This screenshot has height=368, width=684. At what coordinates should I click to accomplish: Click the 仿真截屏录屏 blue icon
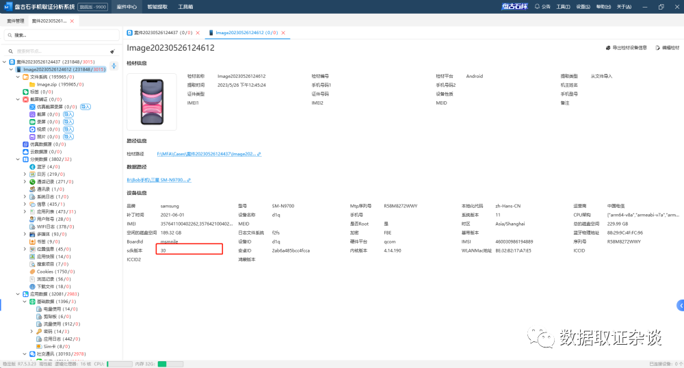[x=32, y=107]
